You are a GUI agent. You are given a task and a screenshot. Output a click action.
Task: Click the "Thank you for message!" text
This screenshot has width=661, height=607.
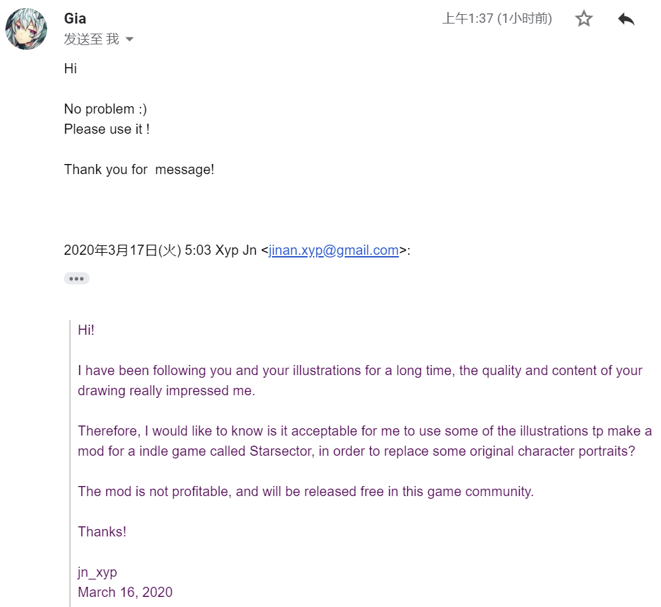coord(139,169)
